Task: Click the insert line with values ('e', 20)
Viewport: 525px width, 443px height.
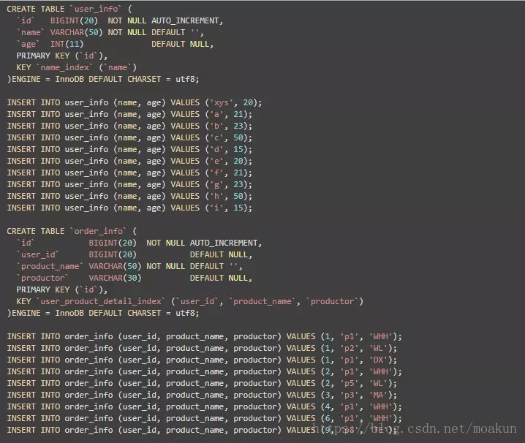Action: click(129, 161)
